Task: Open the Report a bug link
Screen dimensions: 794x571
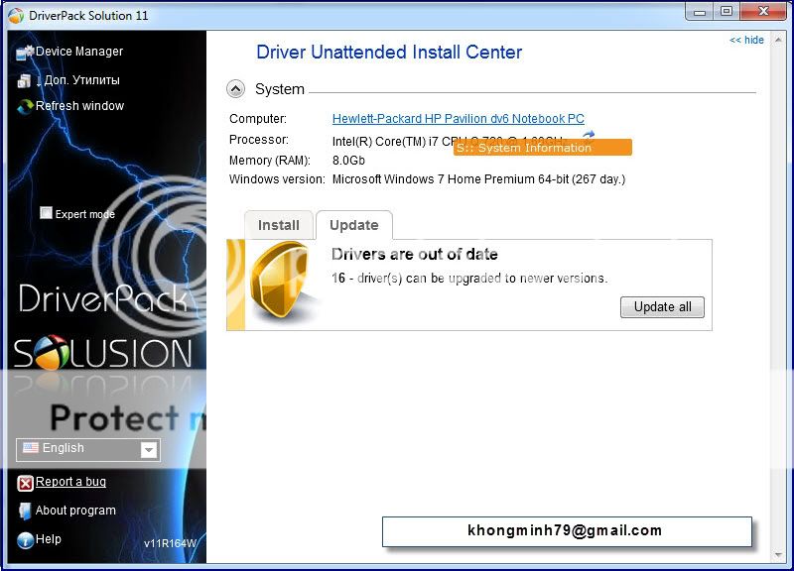Action: tap(70, 482)
